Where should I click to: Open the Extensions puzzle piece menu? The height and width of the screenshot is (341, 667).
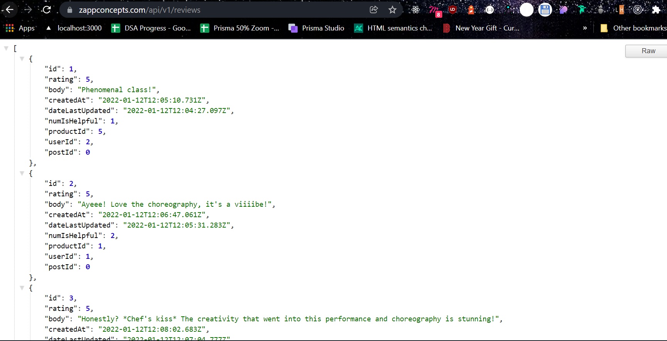[656, 10]
